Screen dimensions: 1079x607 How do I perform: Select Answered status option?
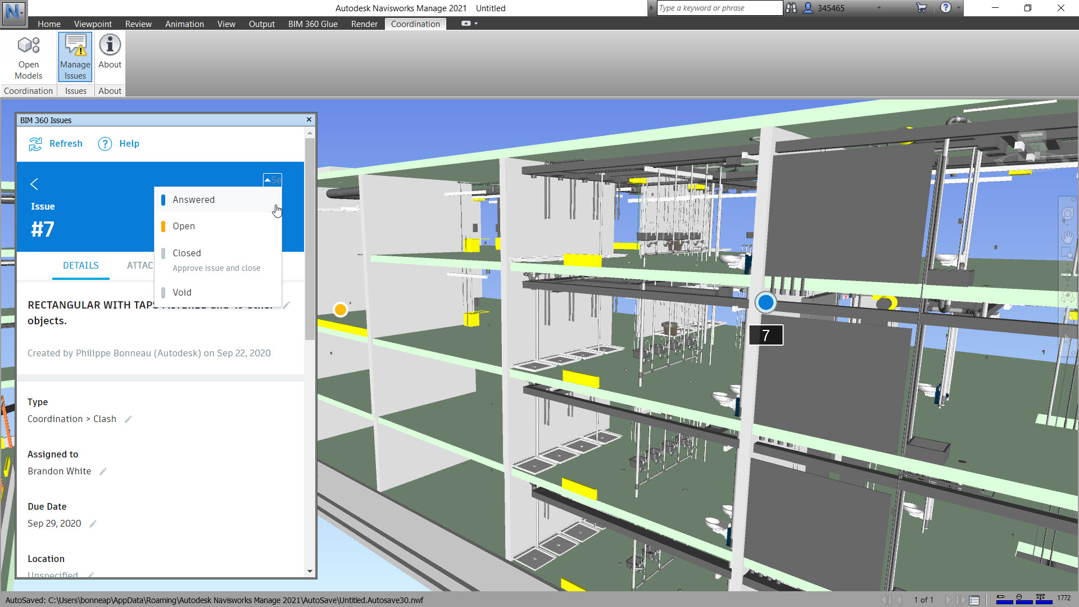click(x=193, y=200)
